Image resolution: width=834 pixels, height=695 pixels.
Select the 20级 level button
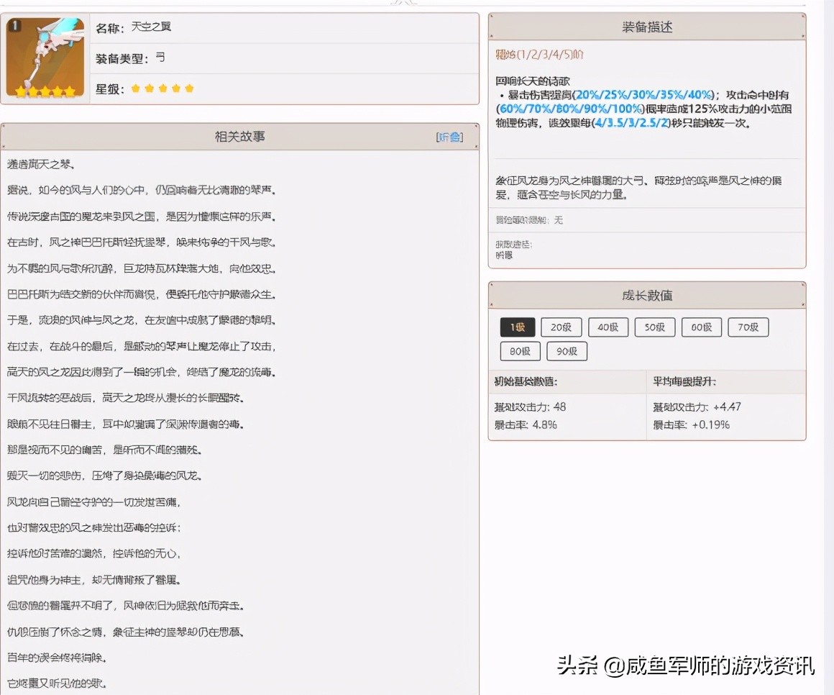pos(561,327)
